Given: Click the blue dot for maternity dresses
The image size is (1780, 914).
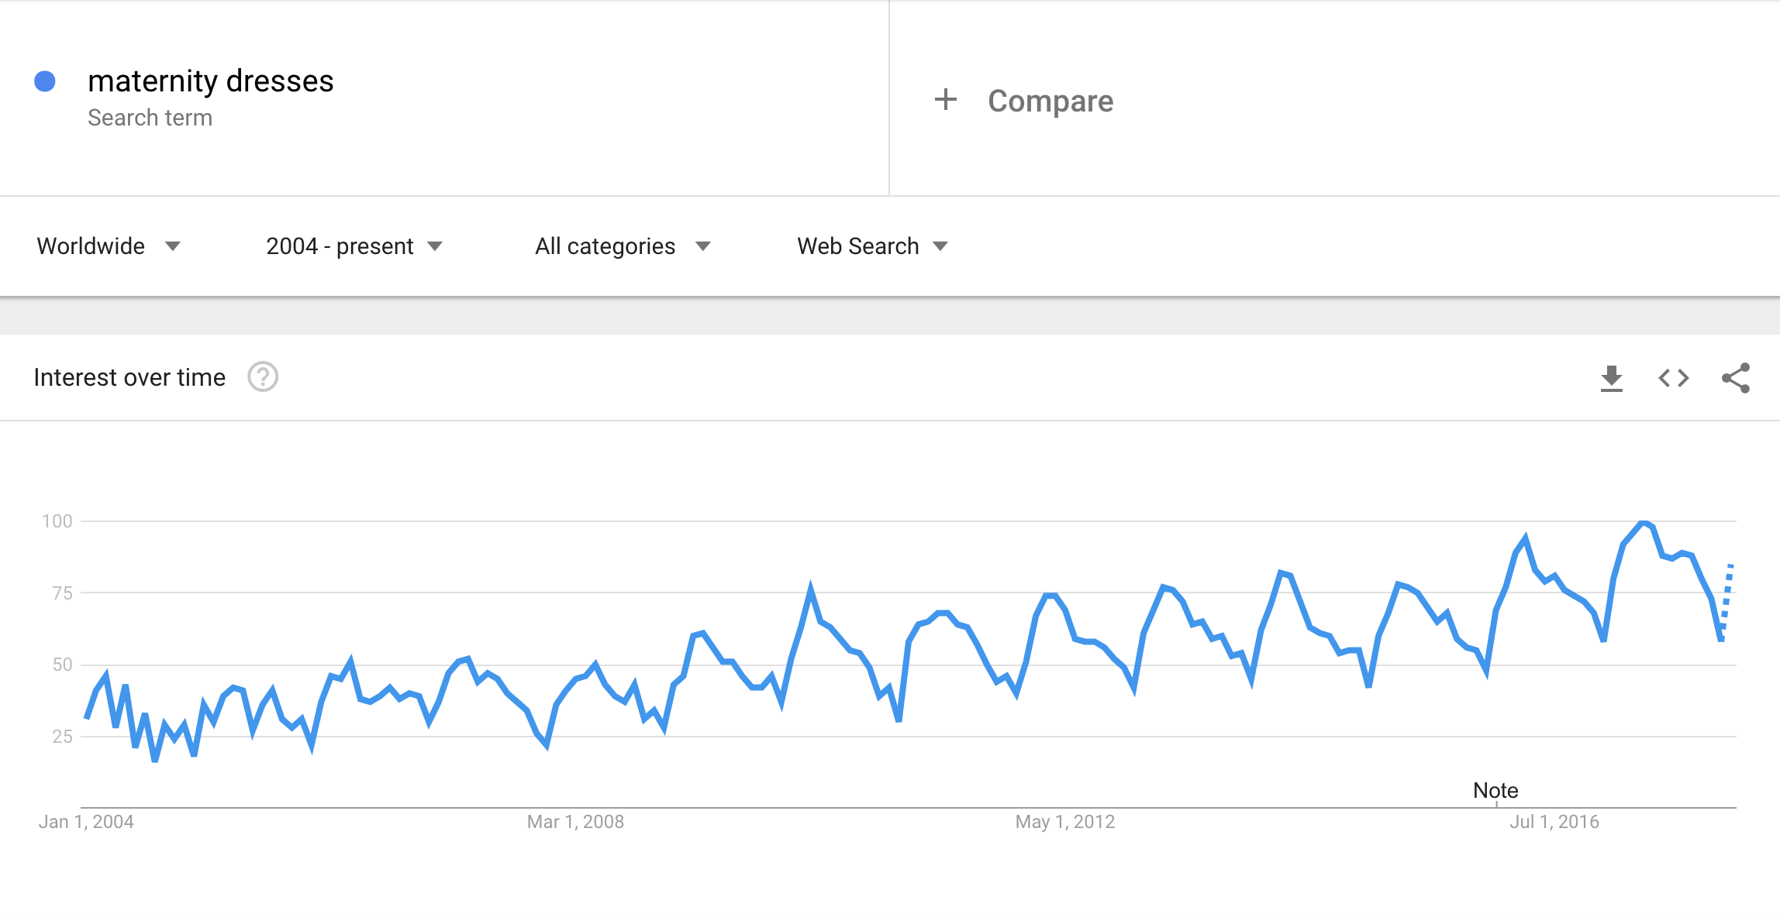Looking at the screenshot, I should click(x=45, y=81).
